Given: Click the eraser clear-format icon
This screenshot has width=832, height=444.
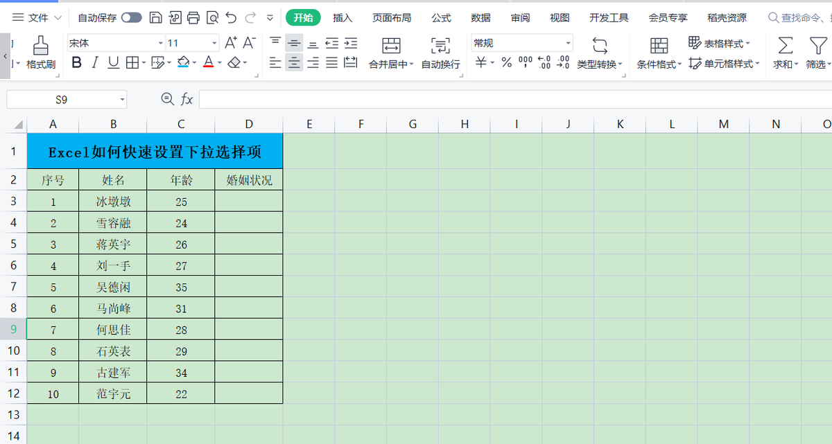Looking at the screenshot, I should point(234,63).
